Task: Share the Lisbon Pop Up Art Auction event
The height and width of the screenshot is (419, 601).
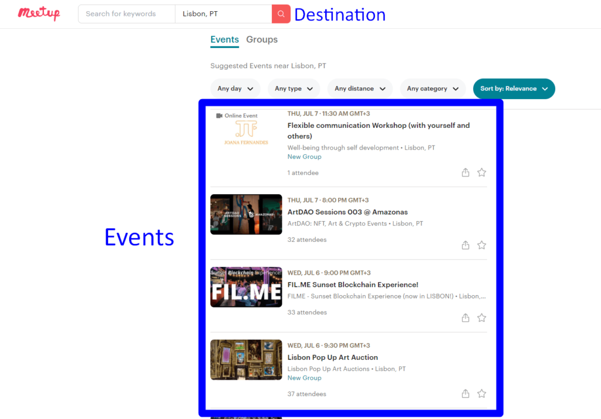Action: tap(465, 394)
